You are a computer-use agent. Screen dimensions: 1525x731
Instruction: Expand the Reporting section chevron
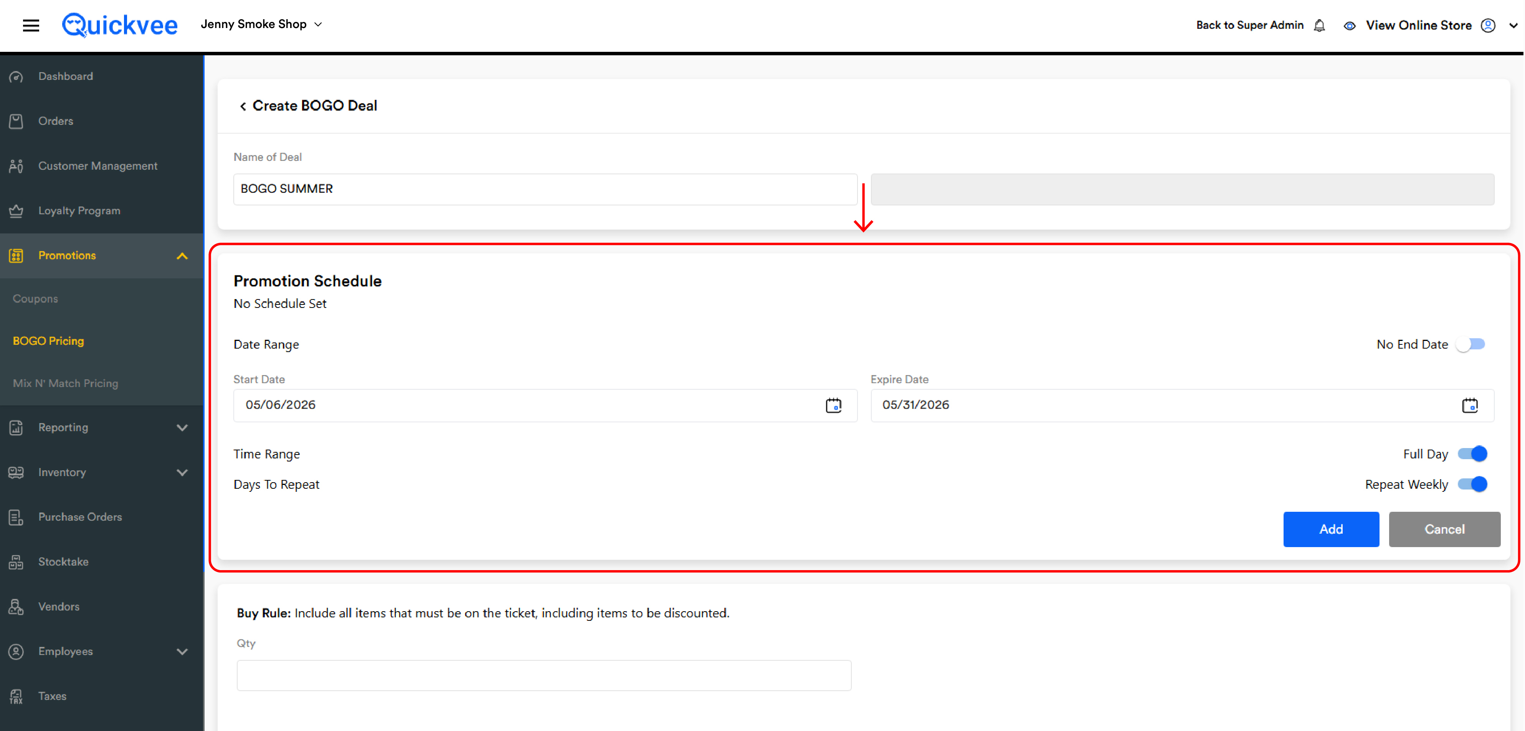click(x=182, y=427)
